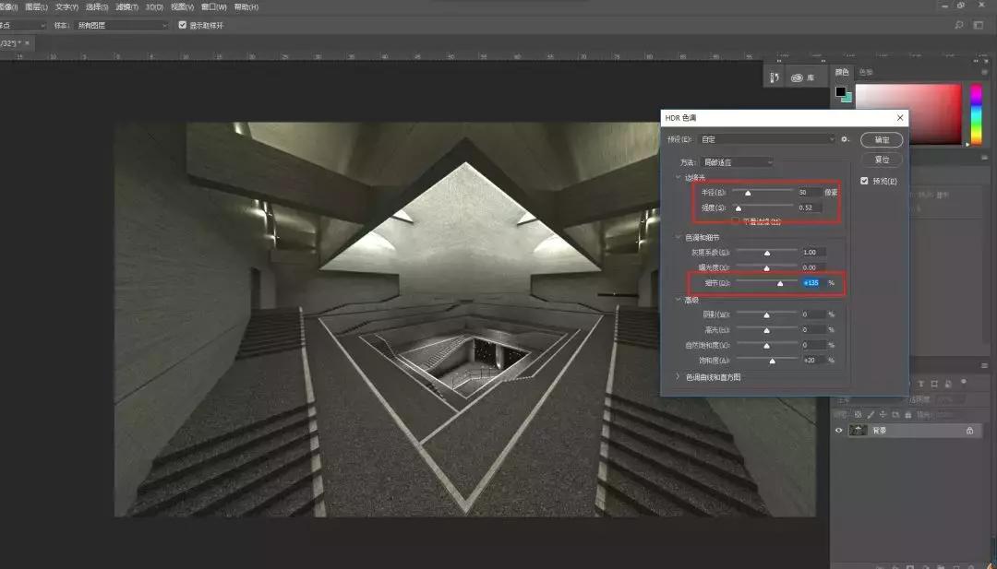Switch to the 颜色 panel tab
This screenshot has width=997, height=569.
[x=841, y=72]
